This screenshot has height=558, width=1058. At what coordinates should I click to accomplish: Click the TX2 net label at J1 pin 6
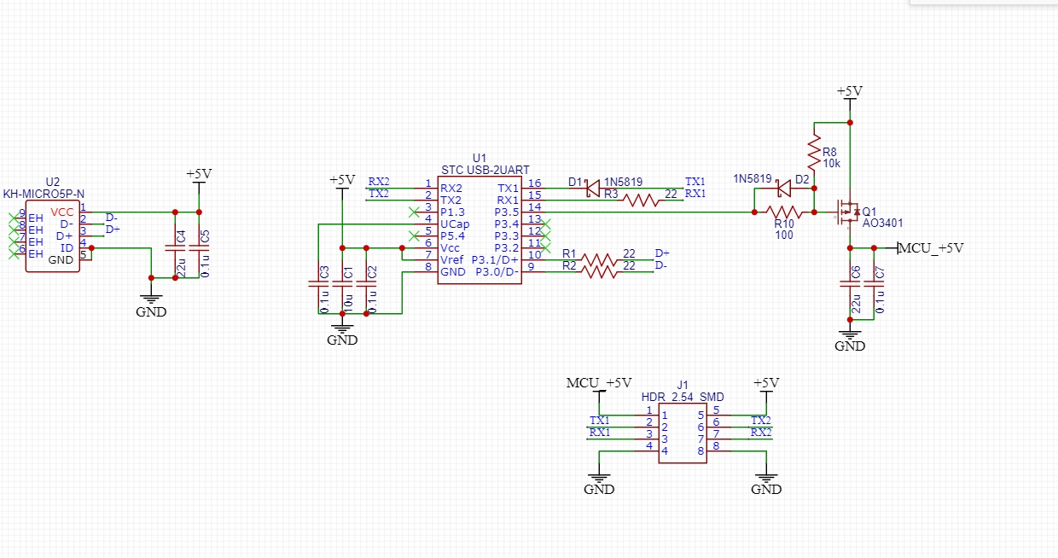click(761, 421)
